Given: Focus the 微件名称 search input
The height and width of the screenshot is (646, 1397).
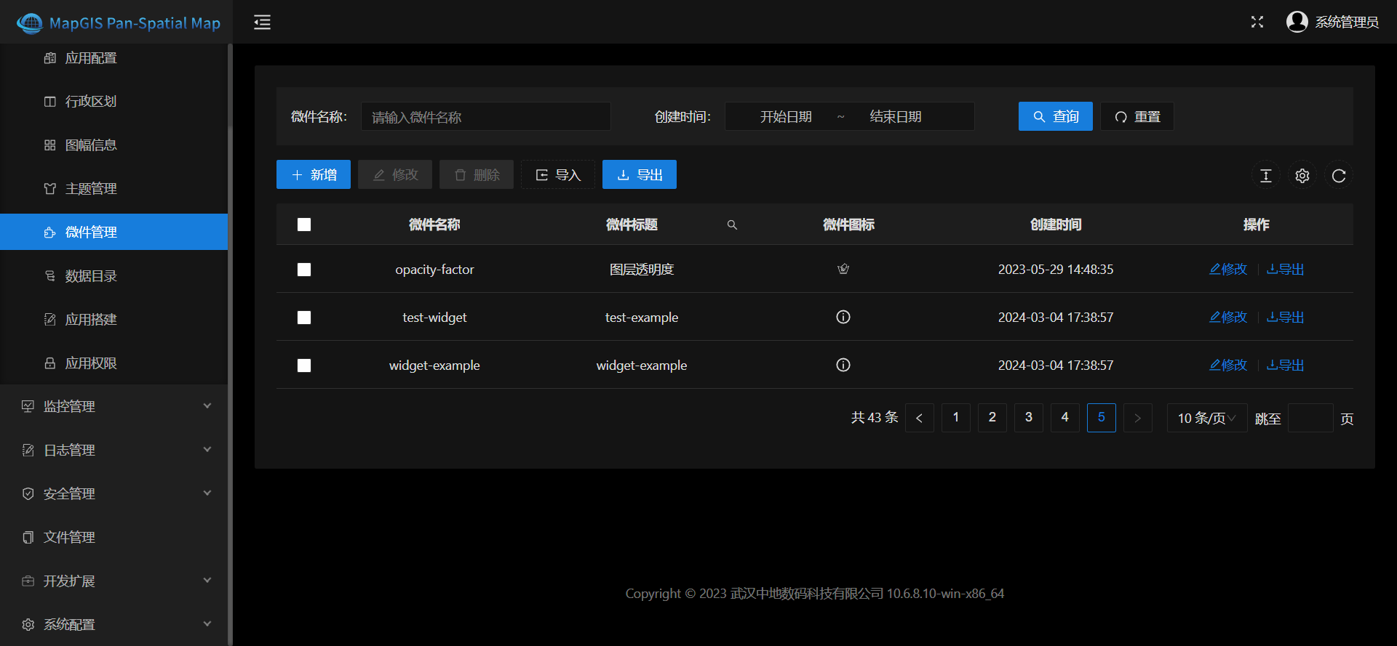Looking at the screenshot, I should pyautogui.click(x=486, y=116).
